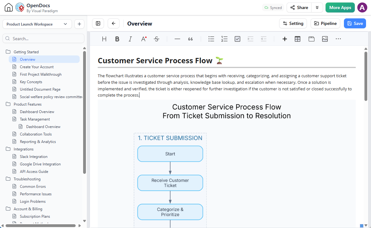Insert a tab panel block
The image size is (371, 228).
pyautogui.click(x=311, y=39)
